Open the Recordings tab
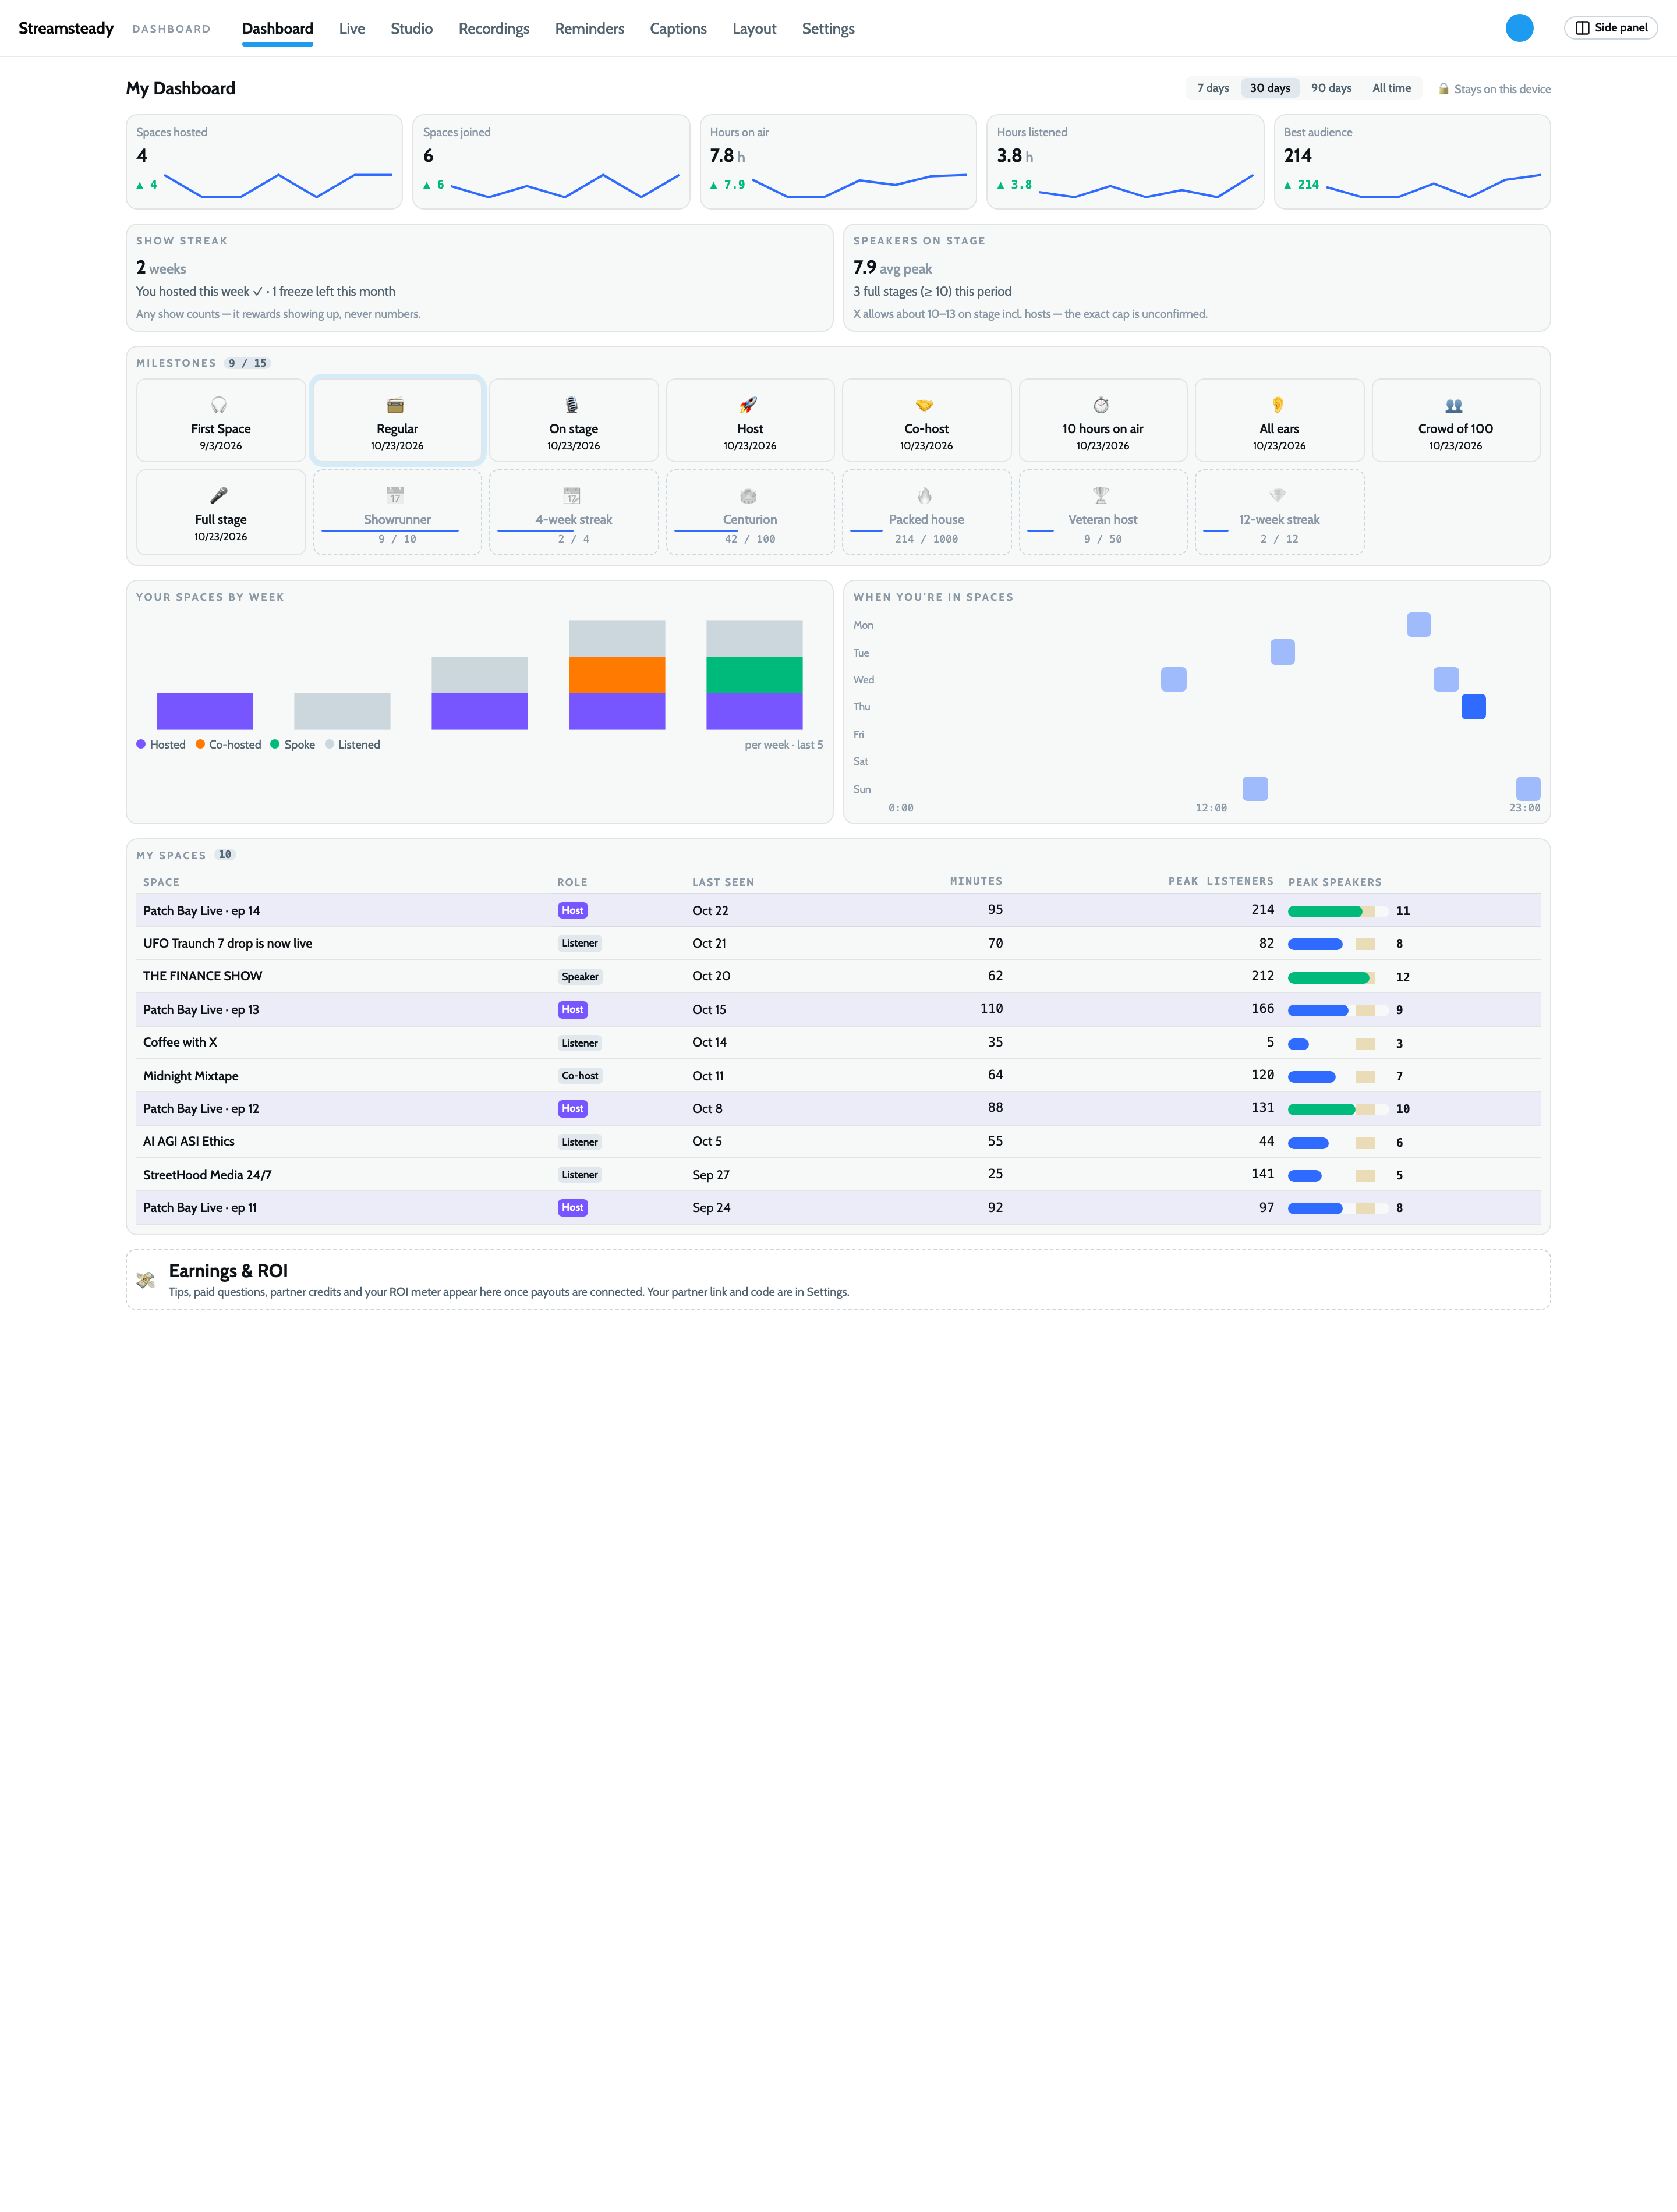Screen dimensions: 1677x2212 493,29
